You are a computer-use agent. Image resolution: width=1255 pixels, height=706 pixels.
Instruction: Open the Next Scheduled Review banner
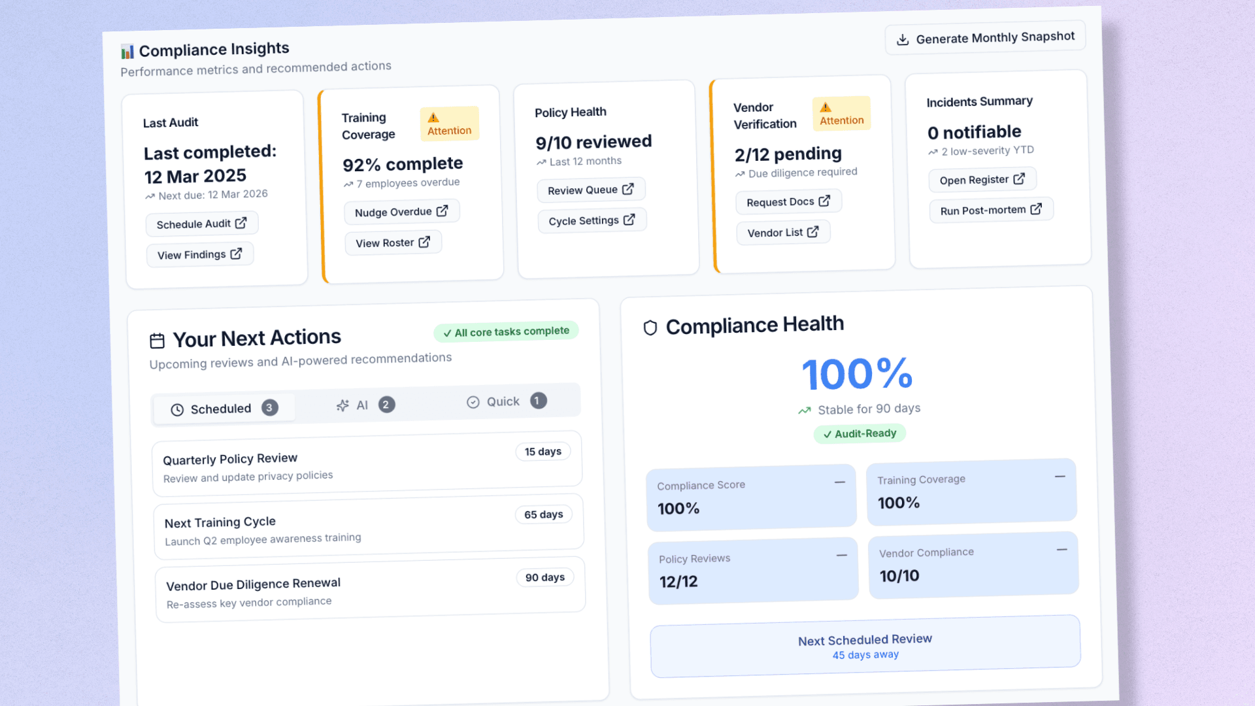(865, 646)
